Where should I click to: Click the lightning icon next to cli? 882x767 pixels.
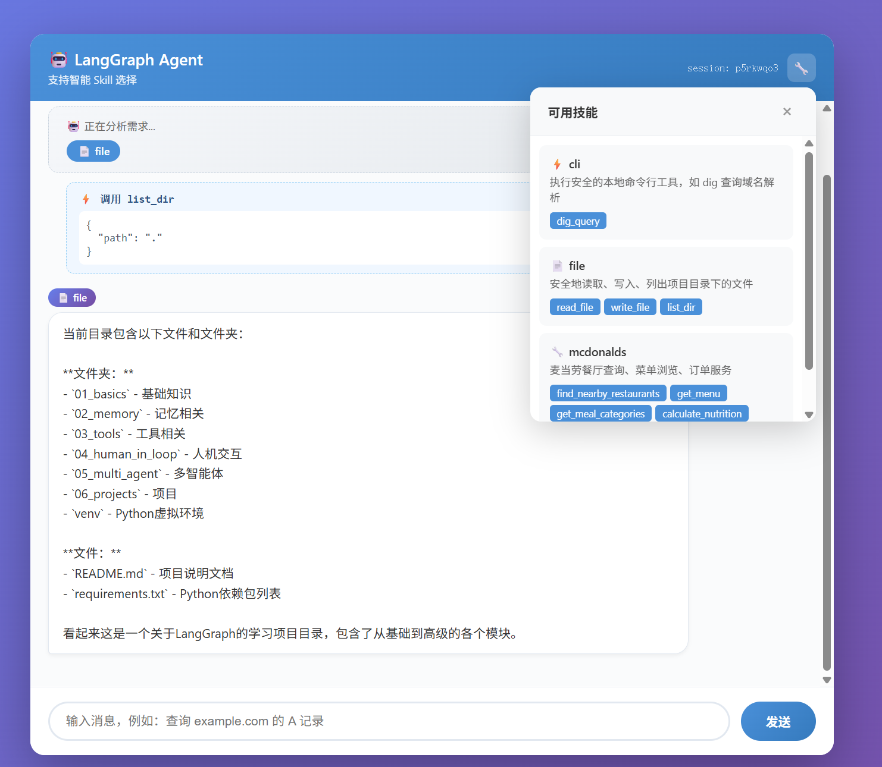point(557,164)
